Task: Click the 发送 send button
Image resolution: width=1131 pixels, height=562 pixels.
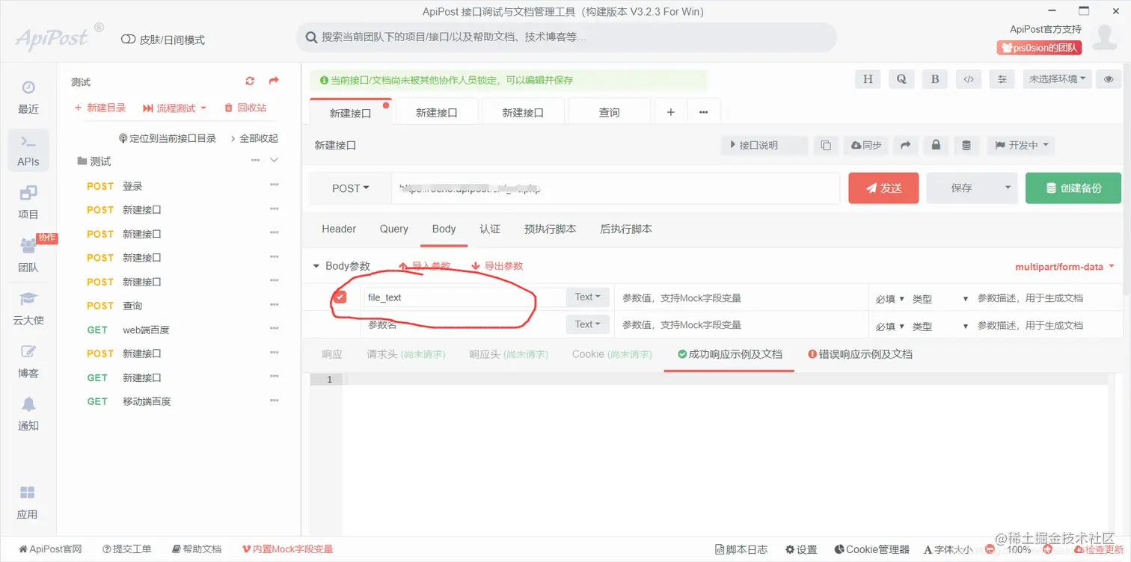Action: pyautogui.click(x=883, y=188)
